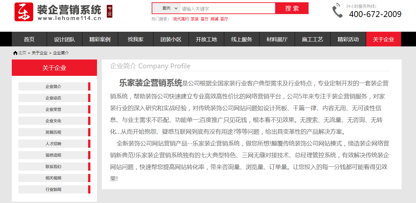The image size is (416, 203).
Task: Select 关于企业 highlighted nav tab
Action: click(x=383, y=40)
